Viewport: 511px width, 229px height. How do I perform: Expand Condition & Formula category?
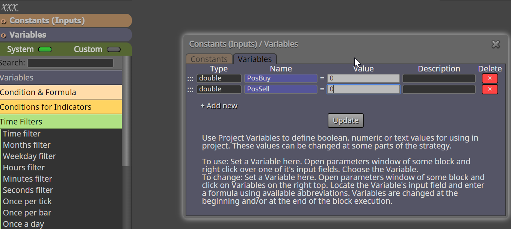[61, 93]
